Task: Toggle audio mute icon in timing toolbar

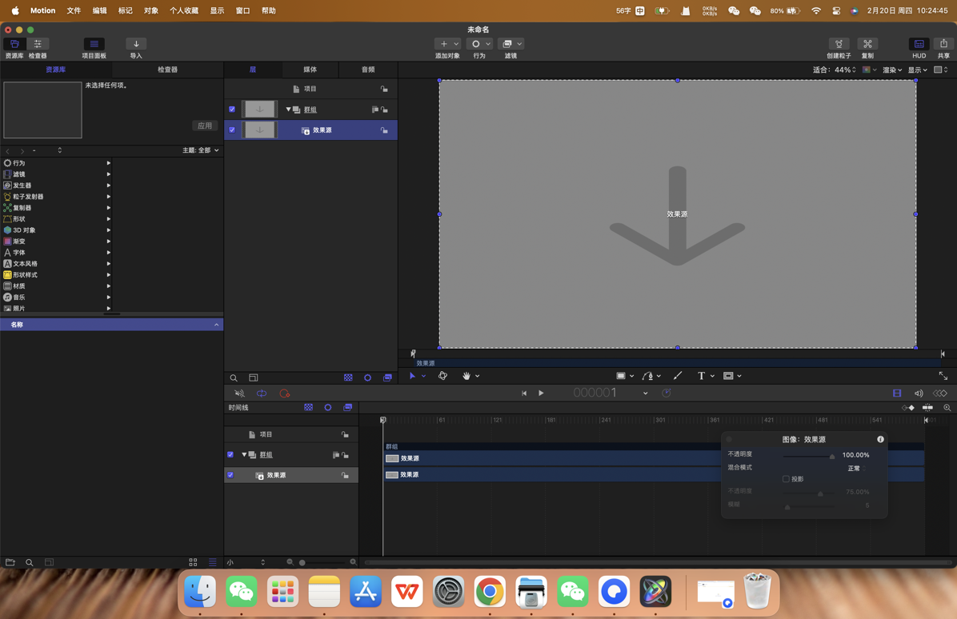Action: tap(238, 393)
